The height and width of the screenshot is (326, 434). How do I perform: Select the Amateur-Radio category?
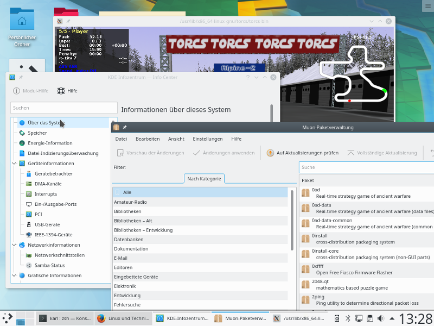pyautogui.click(x=200, y=202)
